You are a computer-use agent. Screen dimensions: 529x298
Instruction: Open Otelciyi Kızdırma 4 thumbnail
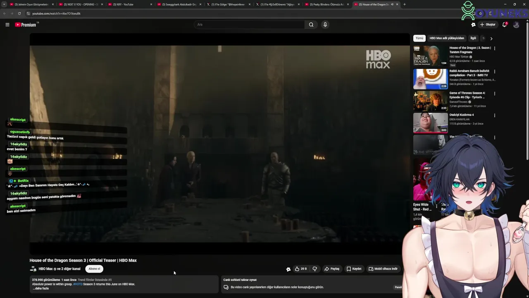pyautogui.click(x=430, y=123)
